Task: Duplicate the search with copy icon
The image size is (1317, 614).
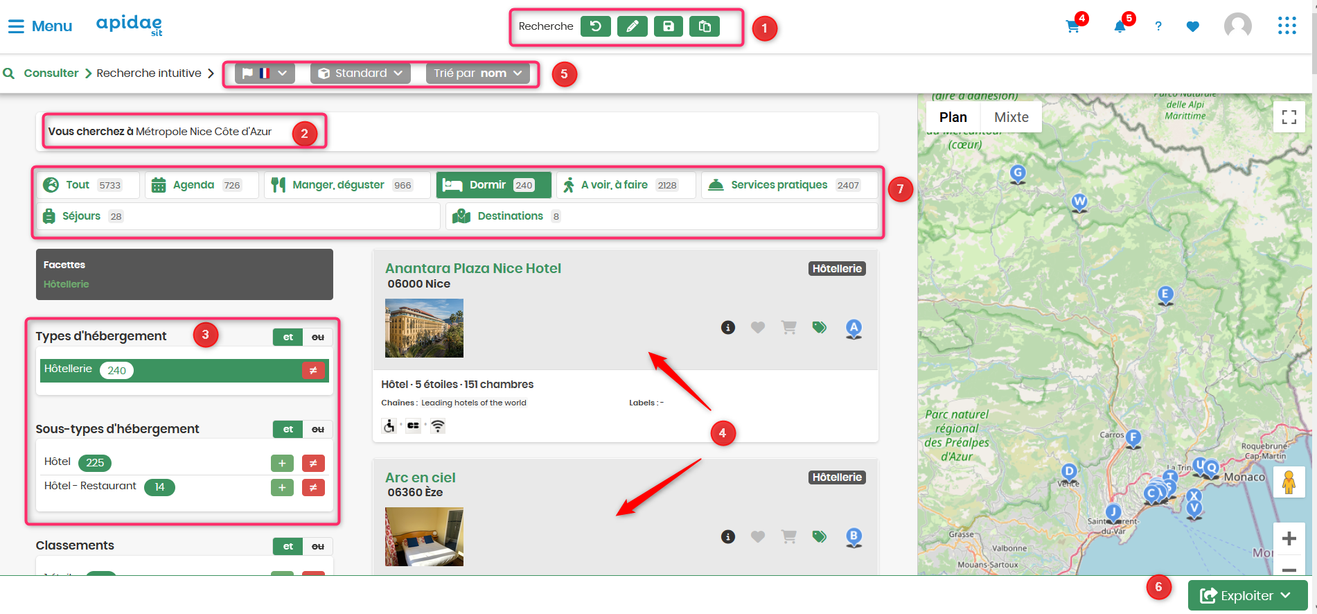Action: point(705,26)
